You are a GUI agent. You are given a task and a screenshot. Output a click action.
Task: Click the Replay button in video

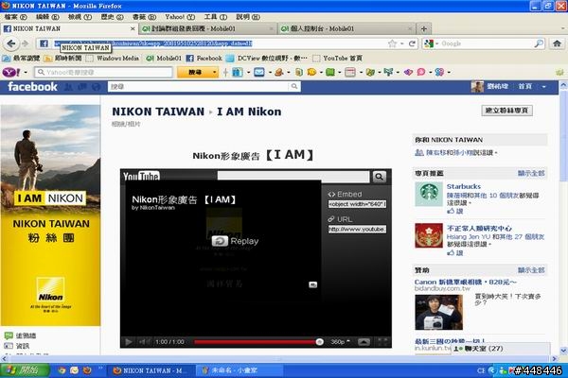click(235, 241)
